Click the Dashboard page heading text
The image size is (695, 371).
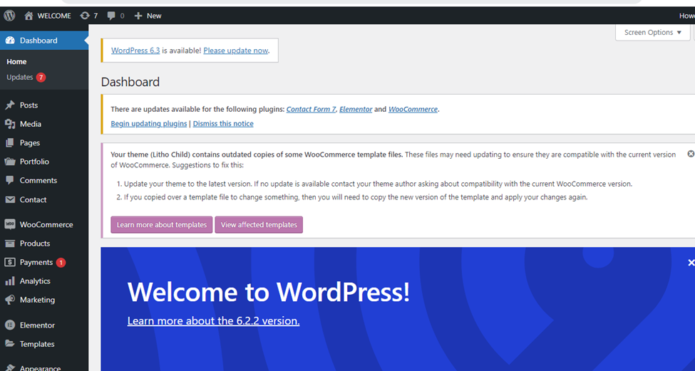point(130,82)
